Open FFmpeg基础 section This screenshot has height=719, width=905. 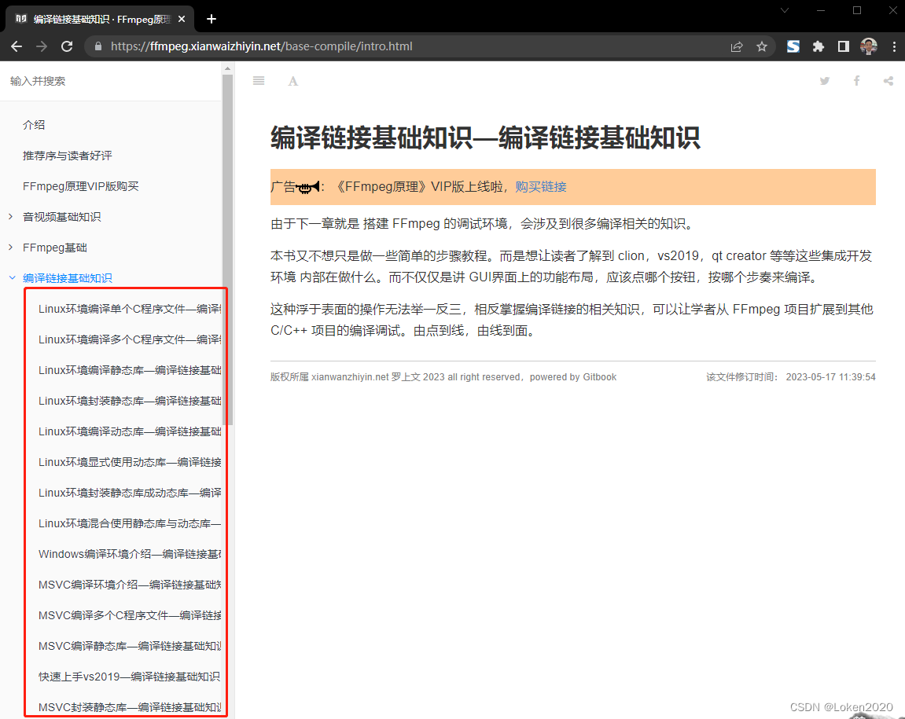click(x=55, y=247)
